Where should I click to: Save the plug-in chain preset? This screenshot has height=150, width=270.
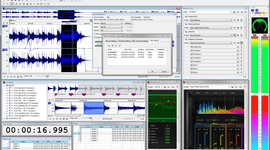coord(234,12)
